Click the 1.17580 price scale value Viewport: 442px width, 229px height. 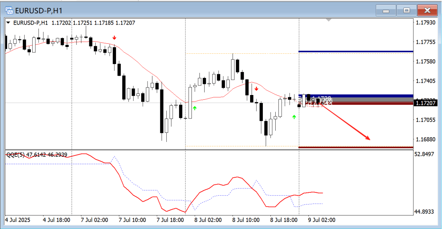pyautogui.click(x=425, y=61)
